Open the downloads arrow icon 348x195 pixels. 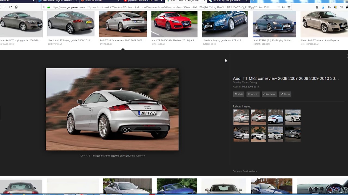pos(323,7)
